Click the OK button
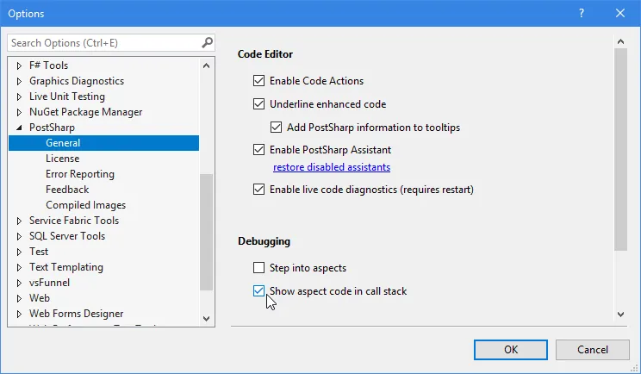The height and width of the screenshot is (374, 641). 511,350
